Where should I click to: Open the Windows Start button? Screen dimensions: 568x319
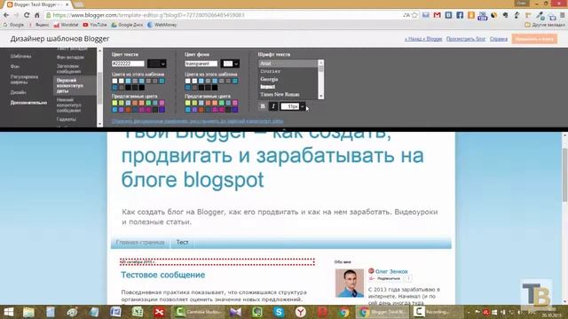(x=8, y=312)
